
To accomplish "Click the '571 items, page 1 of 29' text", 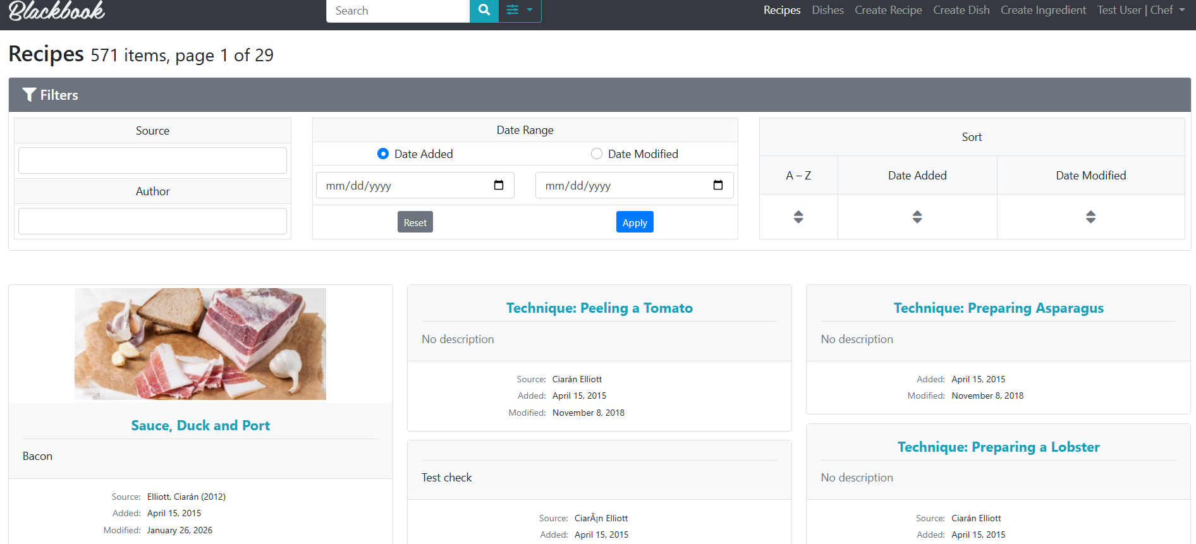I will (182, 56).
